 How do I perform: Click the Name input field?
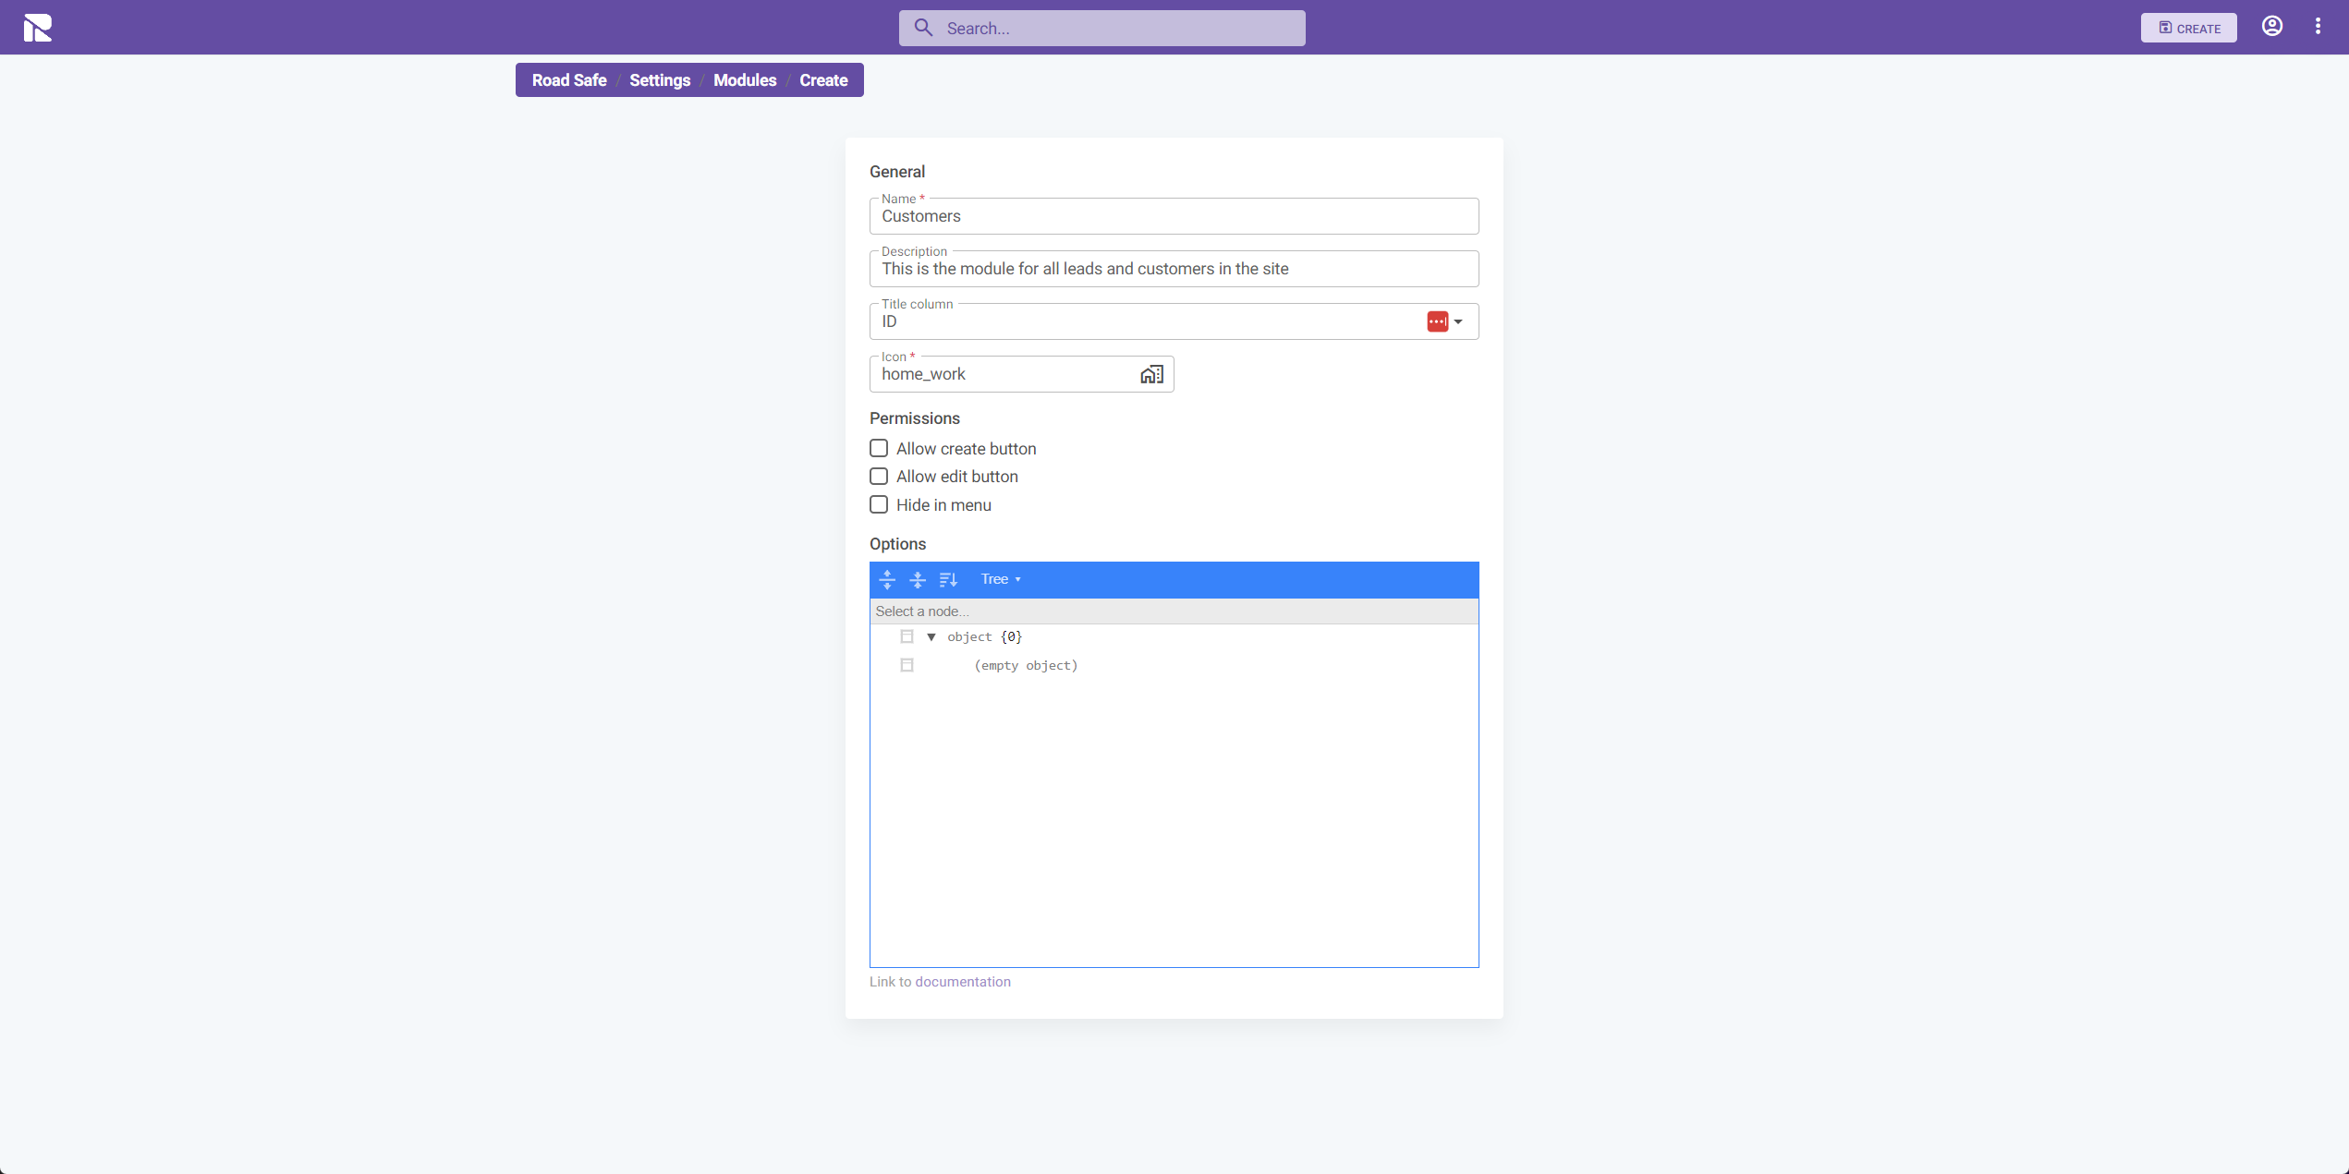coord(1173,215)
